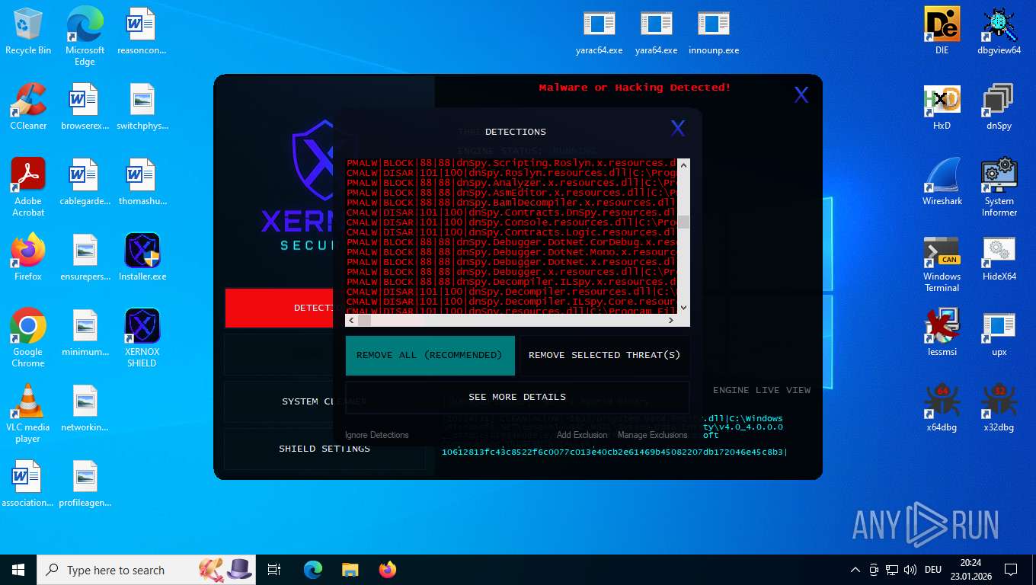Open the Task View taskbar button
This screenshot has height=585, width=1036.
coord(274,570)
